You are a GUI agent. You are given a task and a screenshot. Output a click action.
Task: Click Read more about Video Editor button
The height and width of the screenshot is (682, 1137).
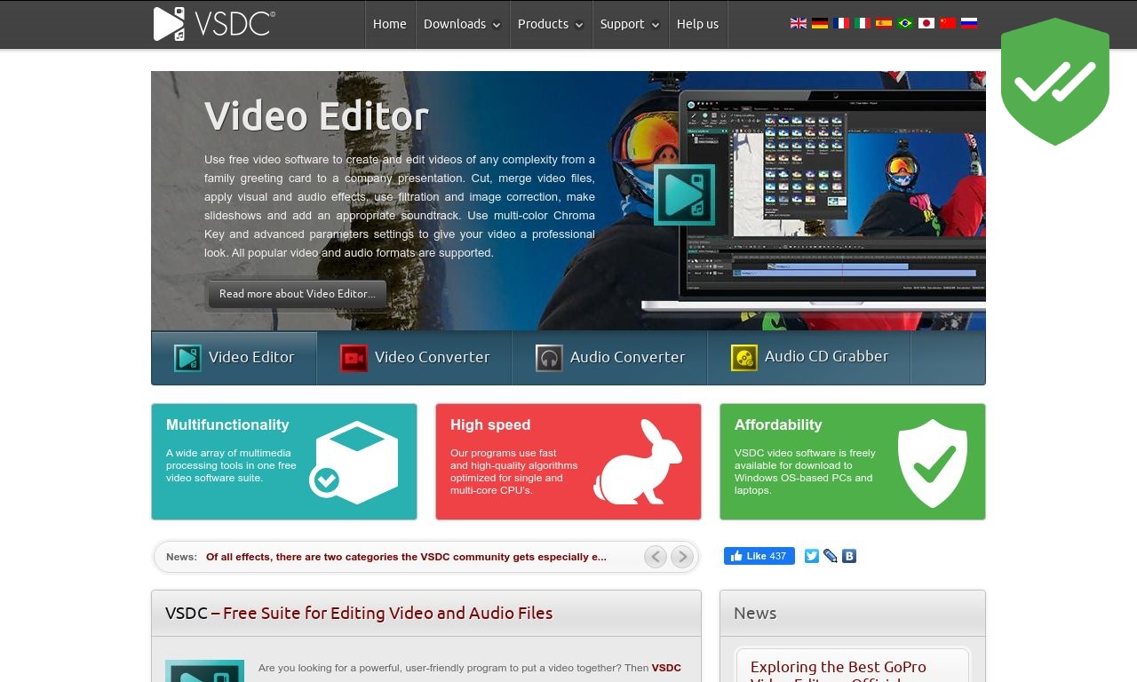pyautogui.click(x=298, y=294)
